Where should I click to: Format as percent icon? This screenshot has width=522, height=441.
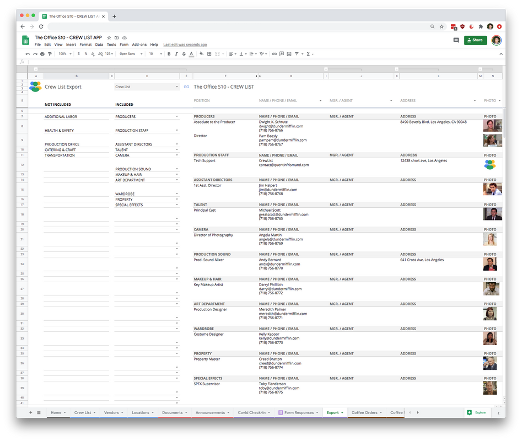[85, 54]
